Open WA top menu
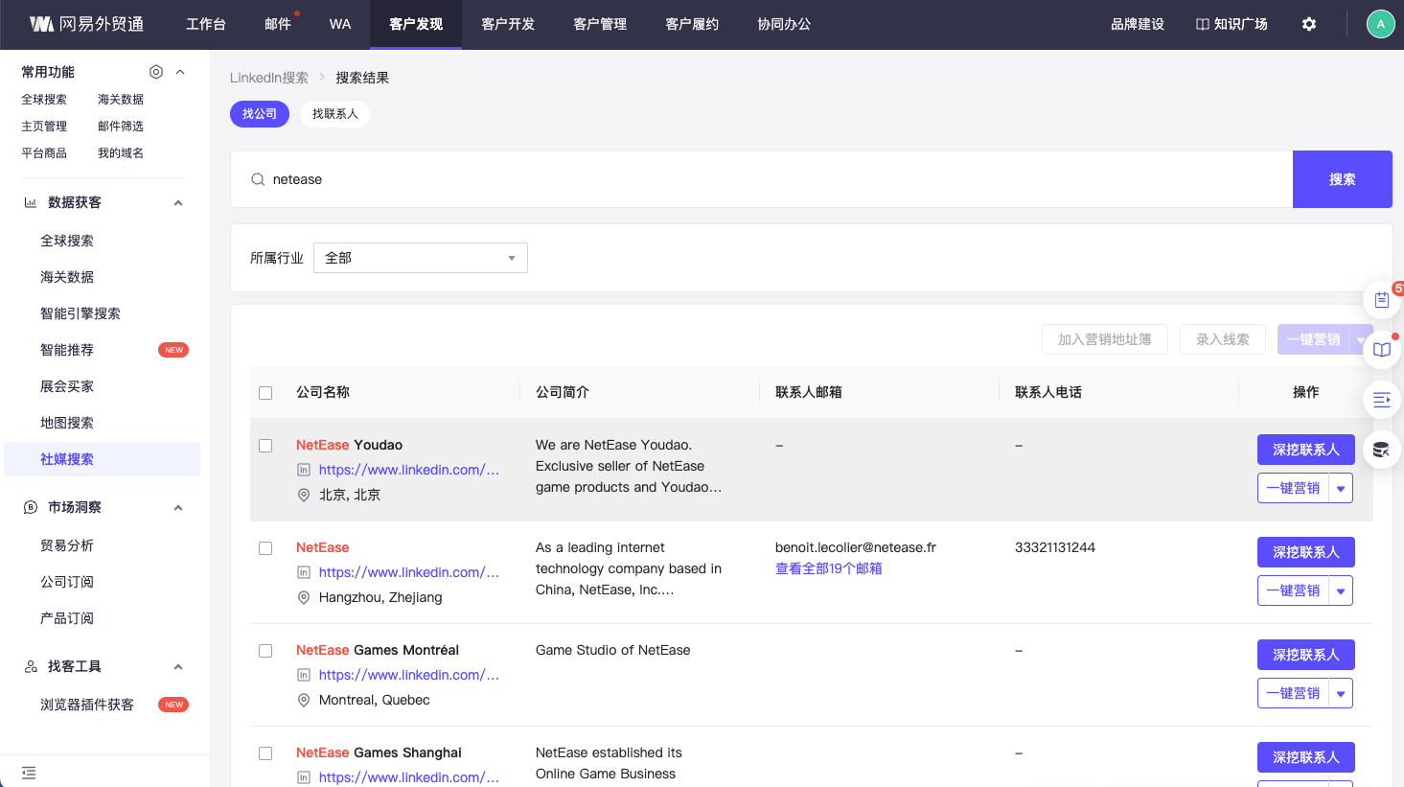The image size is (1404, 787). pos(340,24)
